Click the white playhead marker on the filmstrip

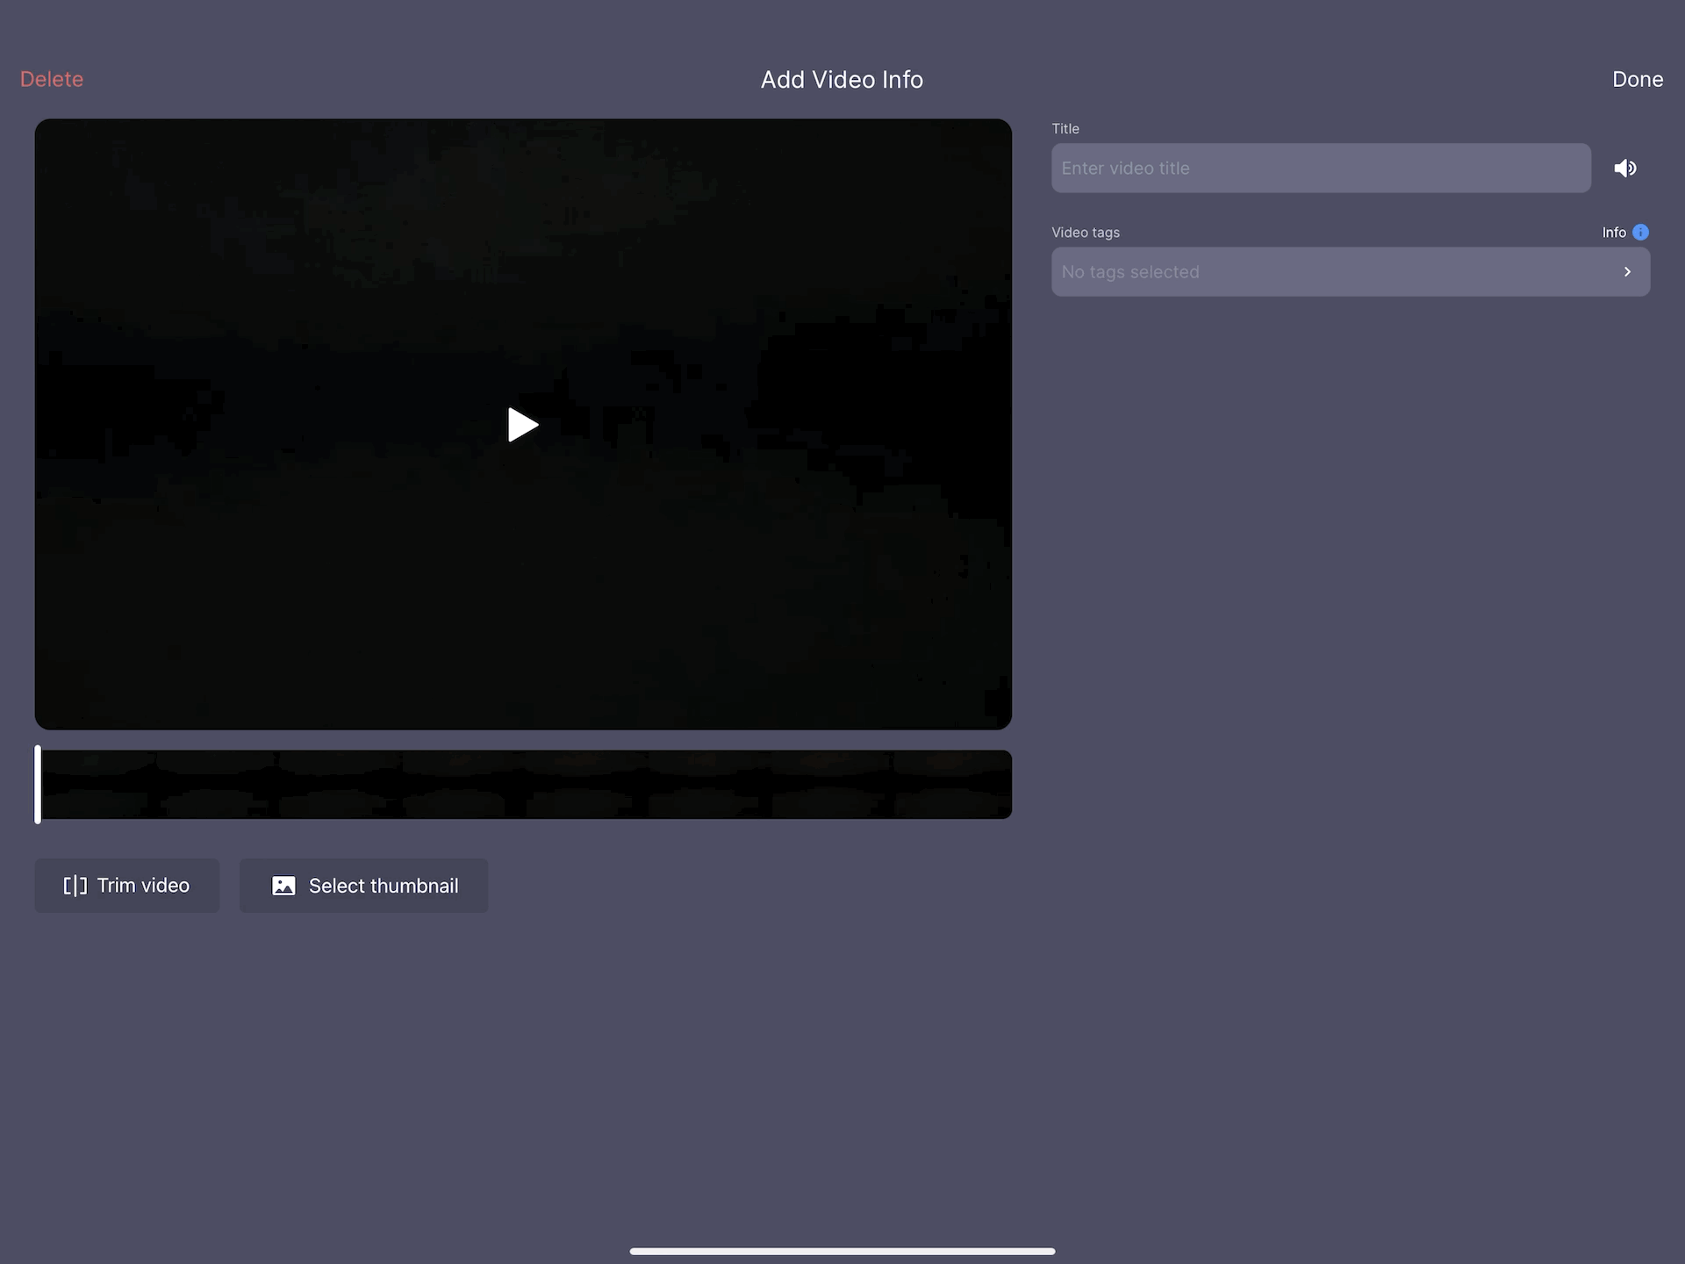click(38, 784)
